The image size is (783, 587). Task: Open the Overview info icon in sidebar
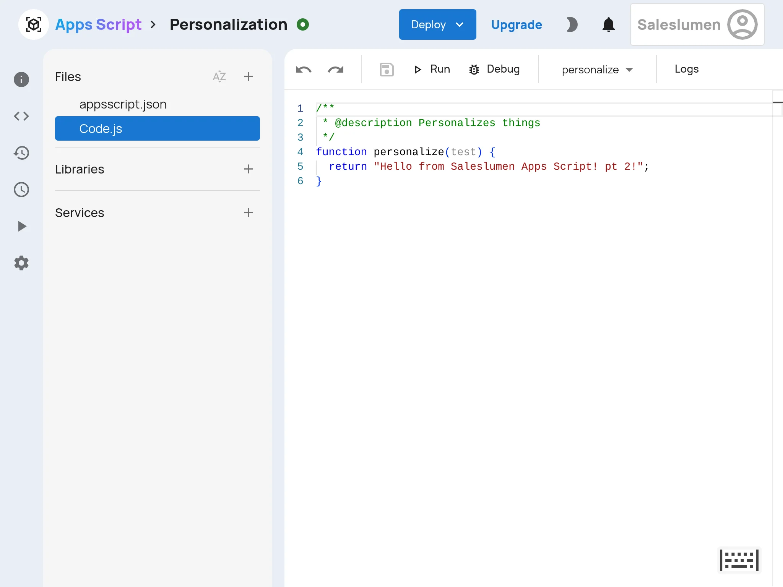tap(21, 79)
